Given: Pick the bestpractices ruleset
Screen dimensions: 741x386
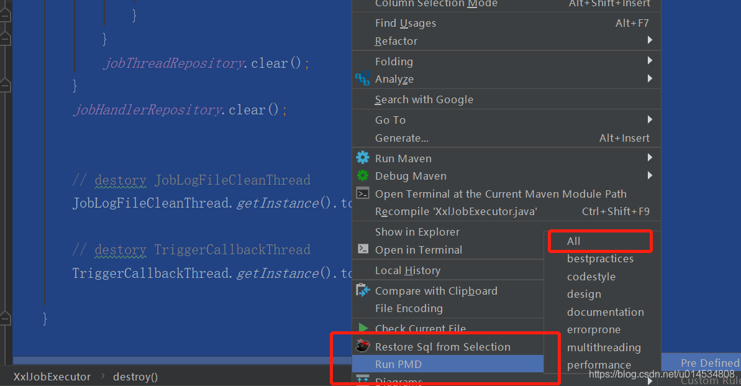Looking at the screenshot, I should point(600,259).
